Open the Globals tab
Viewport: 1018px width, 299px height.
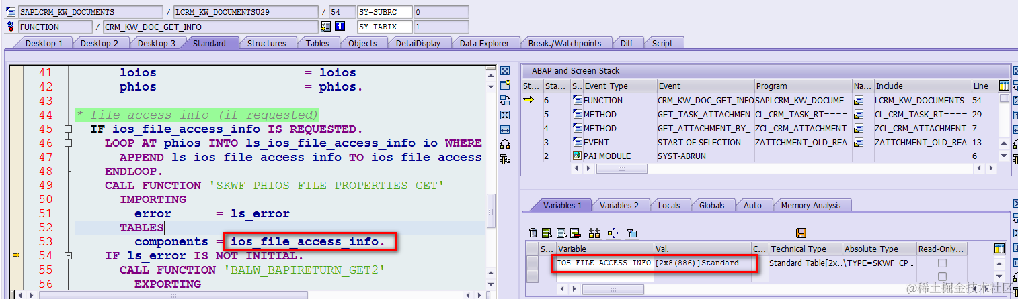pyautogui.click(x=712, y=205)
